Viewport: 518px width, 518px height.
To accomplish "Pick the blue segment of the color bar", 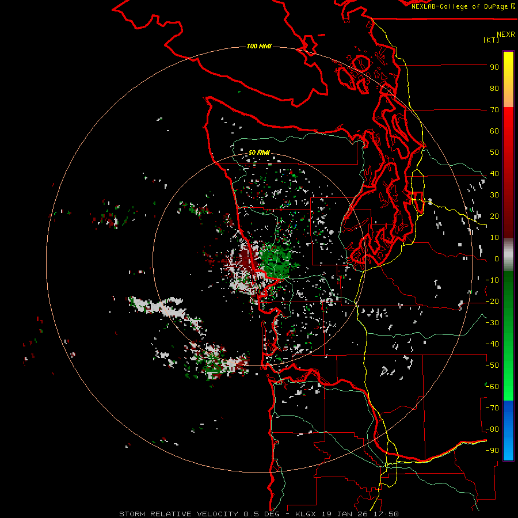I will click(x=508, y=430).
